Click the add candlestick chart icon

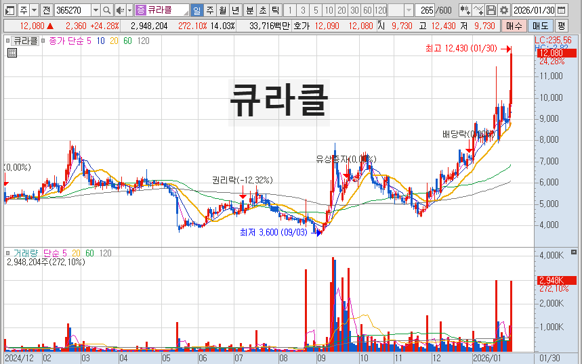pyautogui.click(x=465, y=10)
